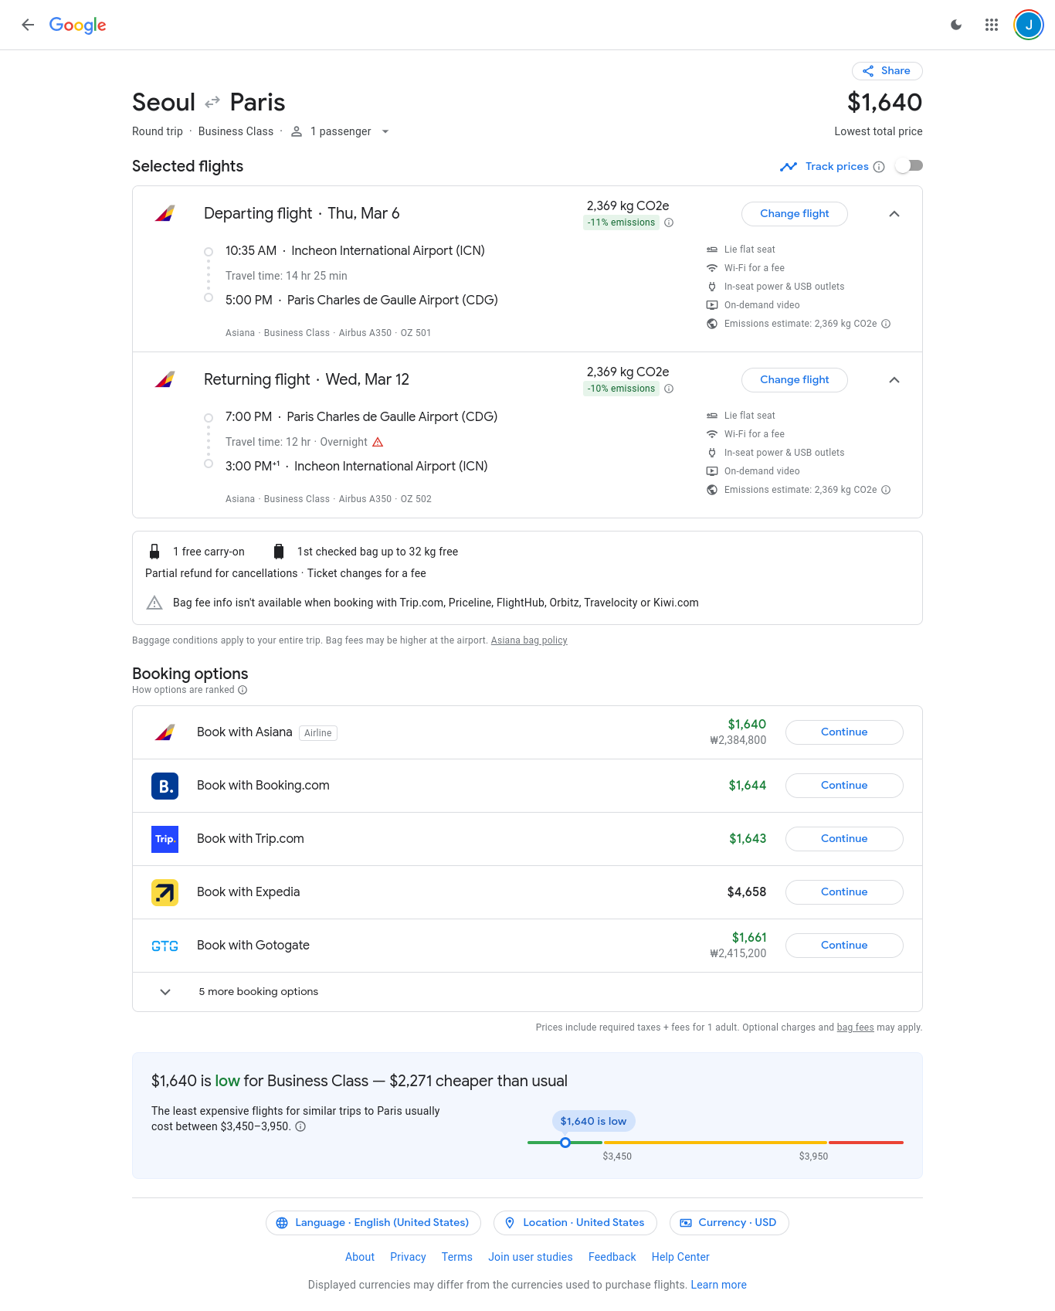The height and width of the screenshot is (1311, 1055).
Task: Click departing flight emissions info icon
Action: click(669, 222)
